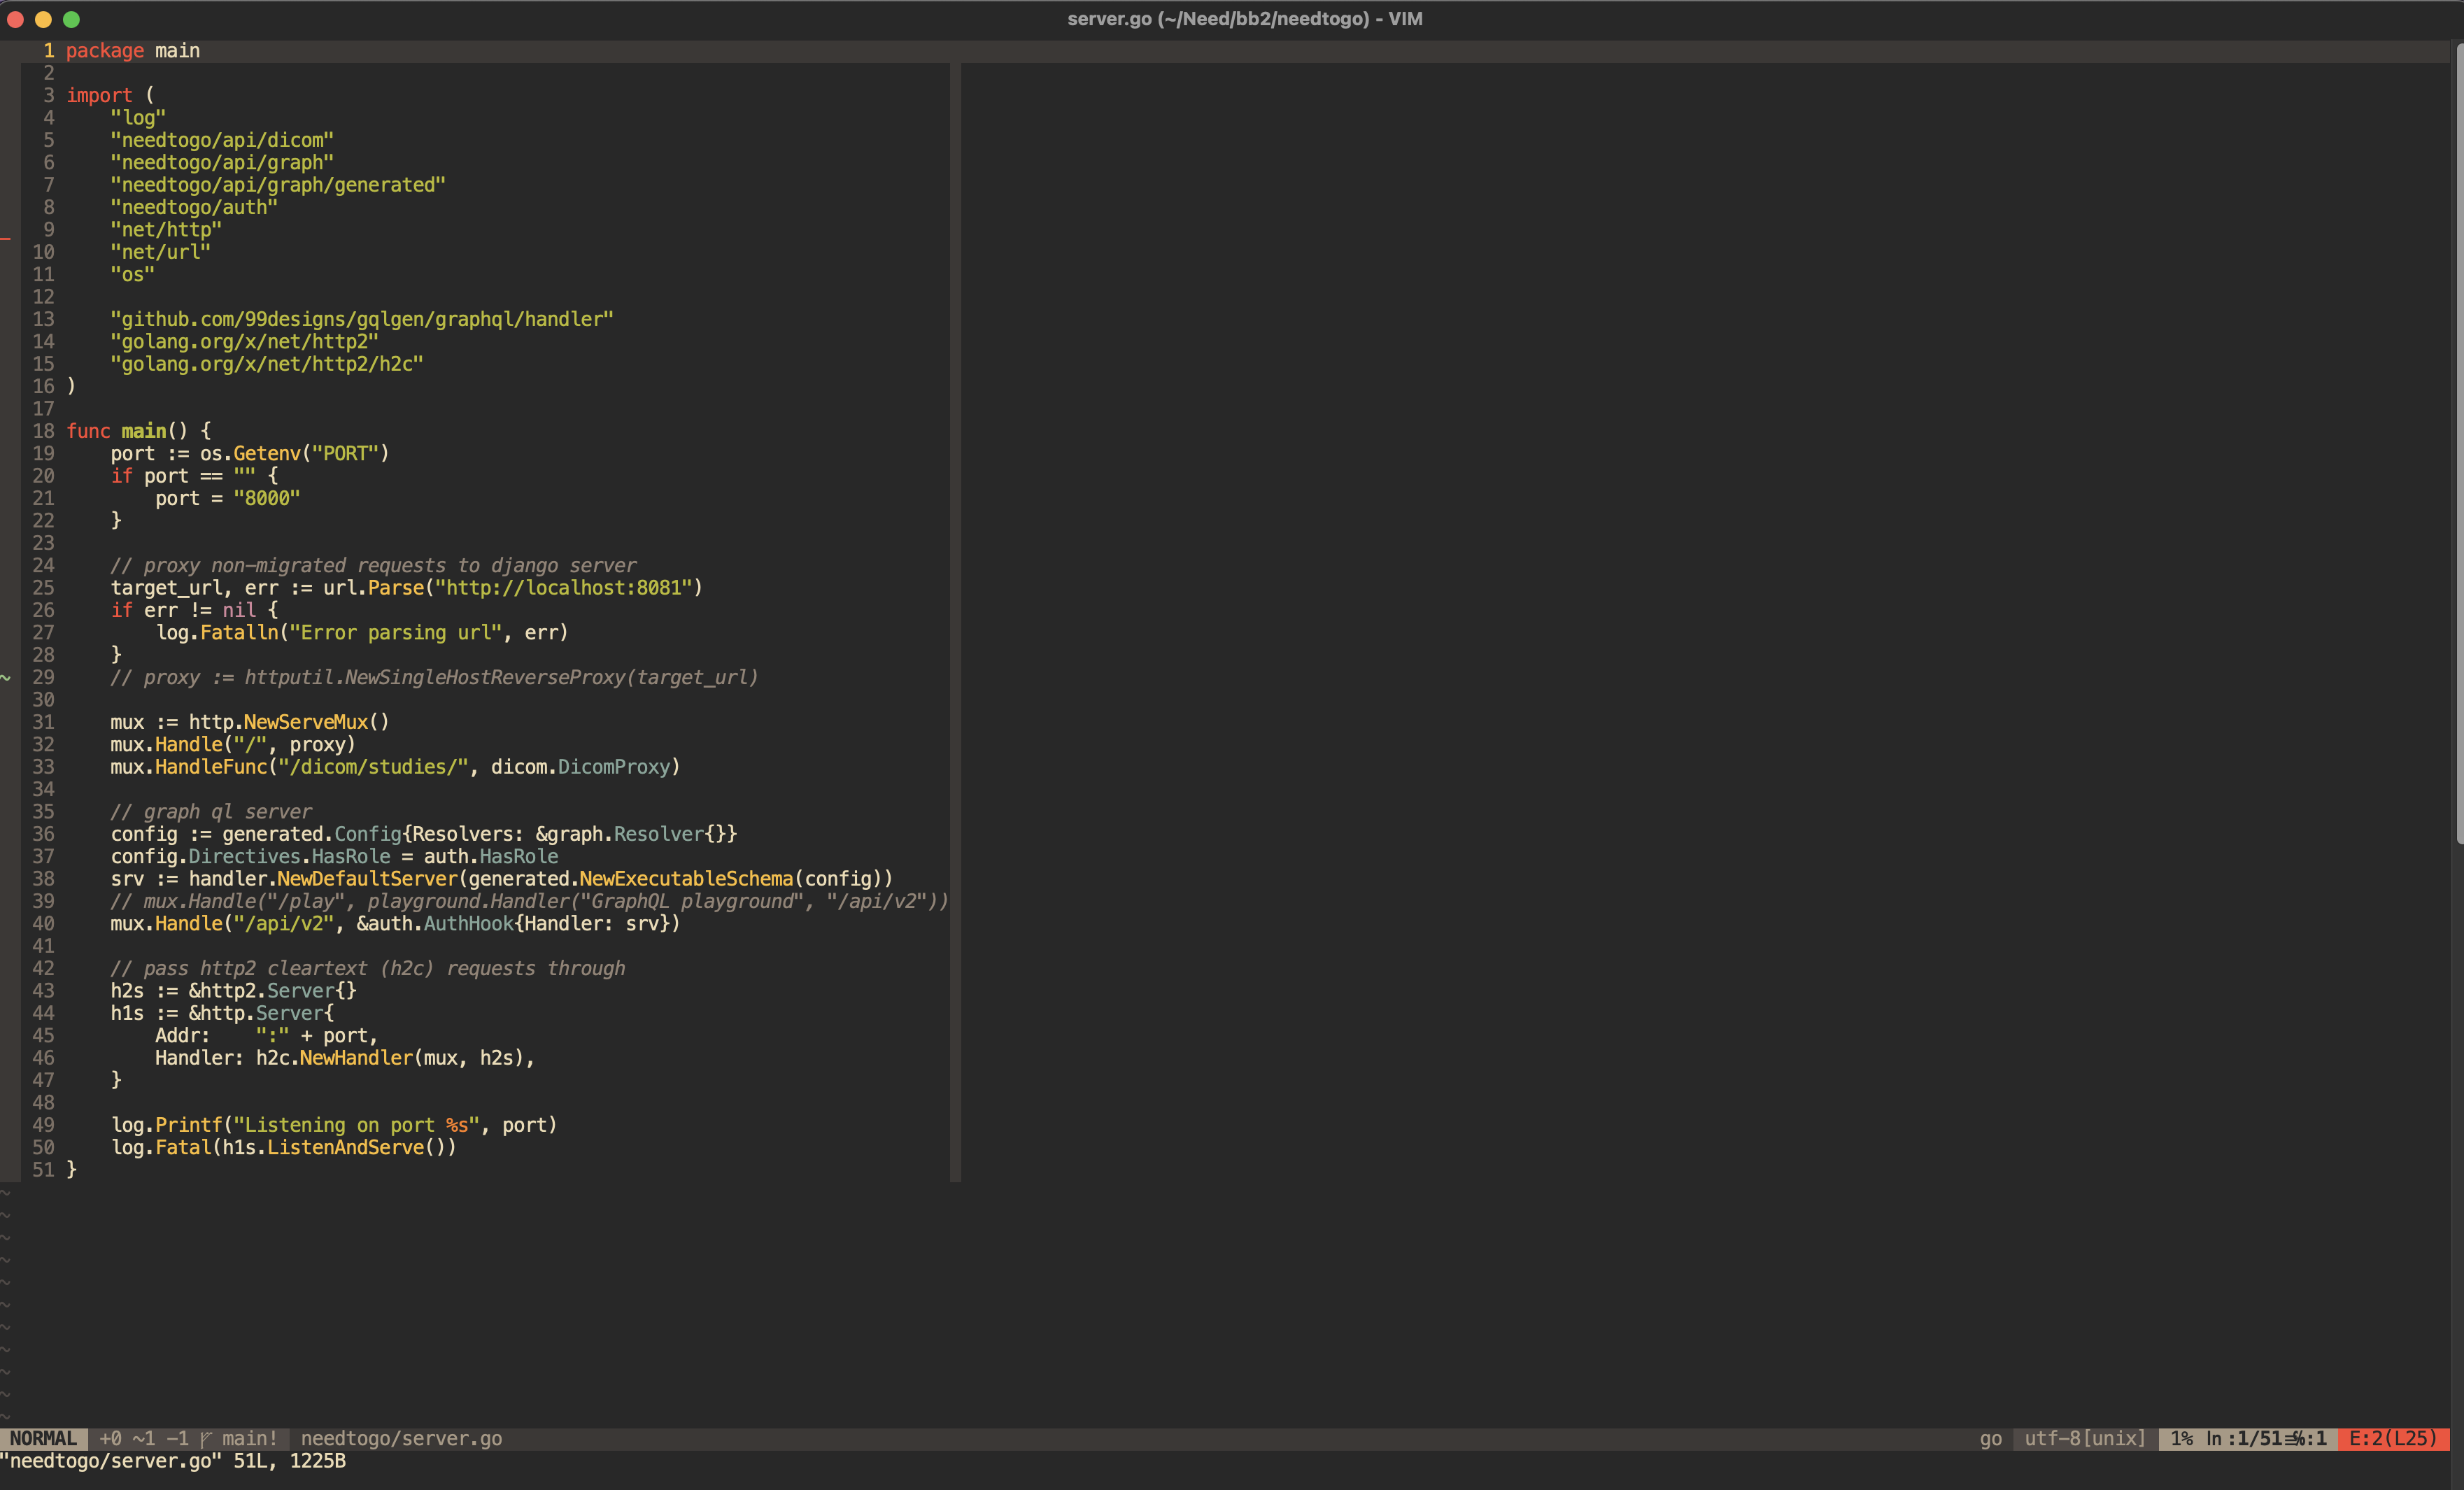Click the '// graph ql server' comment
This screenshot has height=1490, width=2464.
tap(211, 812)
